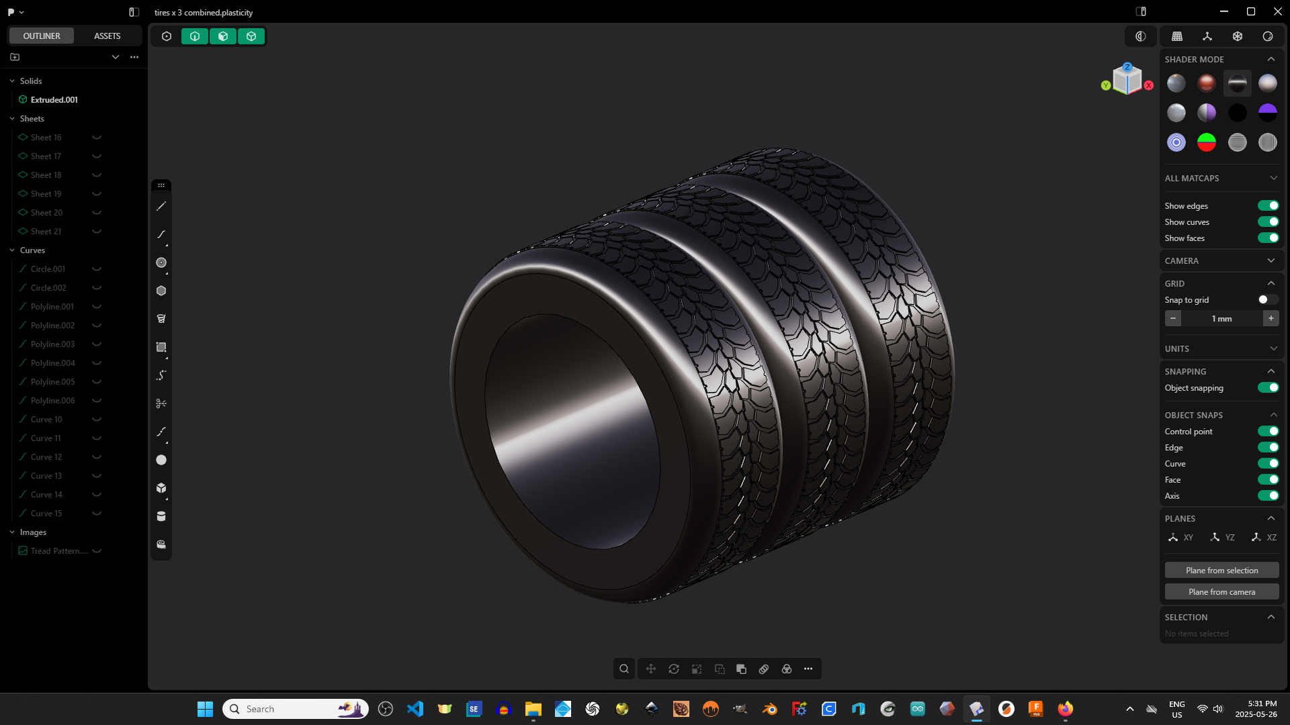Activate the Move command in bottom bar
This screenshot has height=725, width=1290.
651,669
